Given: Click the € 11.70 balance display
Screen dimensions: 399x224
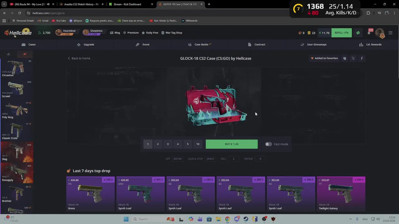Looking at the screenshot, I should coord(324,33).
